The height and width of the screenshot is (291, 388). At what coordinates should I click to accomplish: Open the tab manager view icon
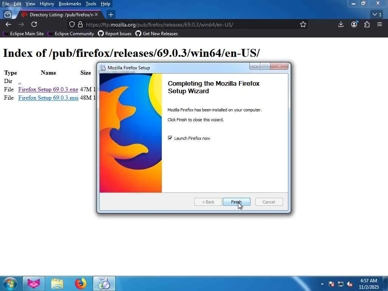[x=8, y=15]
